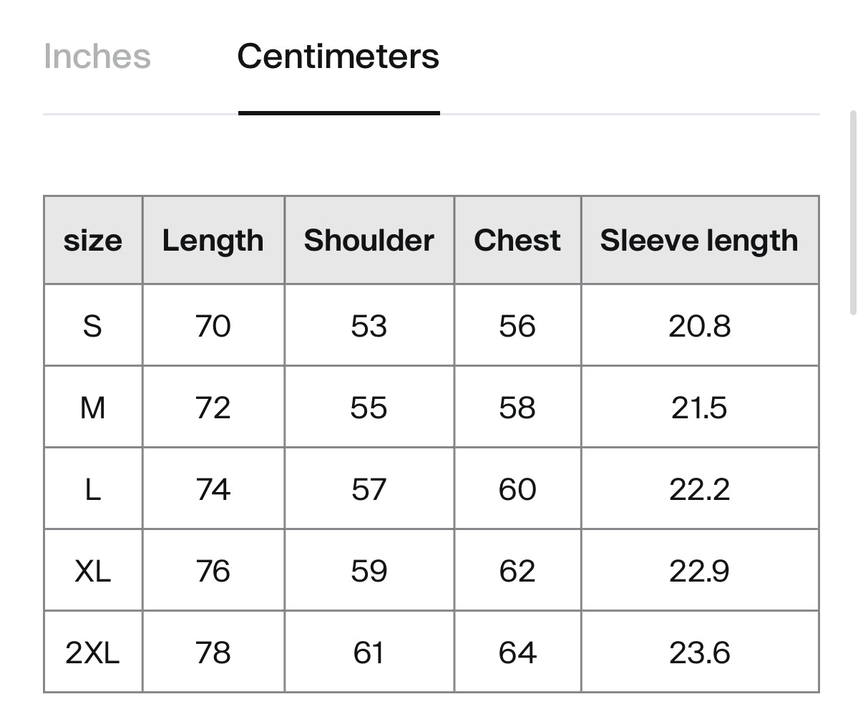This screenshot has height=722, width=863.
Task: Click the Sleeve length column header
Action: [700, 241]
